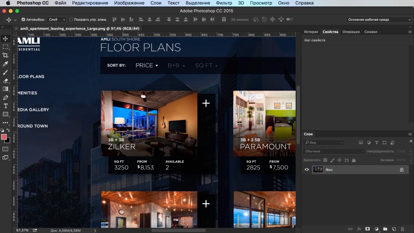
Task: Create a new layer group
Action: pos(385,229)
